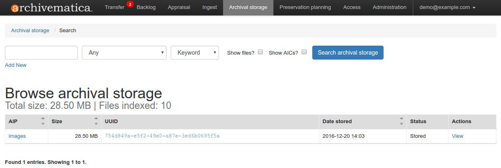Navigate to the Administration tab

389,7
